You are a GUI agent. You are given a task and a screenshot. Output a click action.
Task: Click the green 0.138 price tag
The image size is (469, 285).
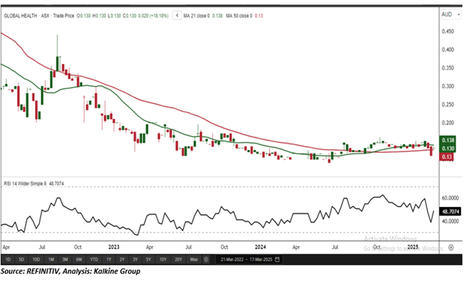(x=447, y=140)
